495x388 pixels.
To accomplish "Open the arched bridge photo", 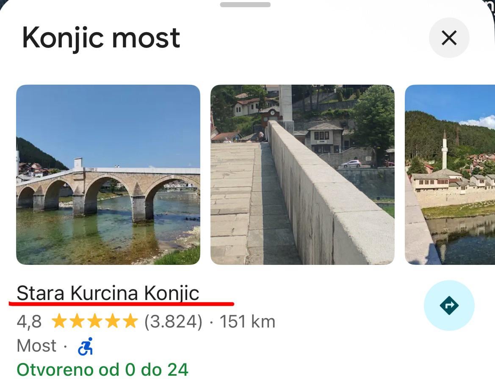I will coord(108,175).
